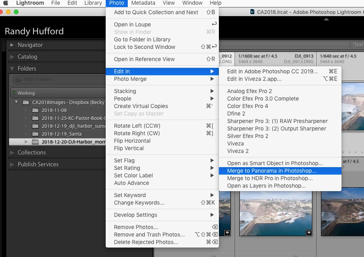Select Edit in Adobe Photoshop CC 2019

point(280,71)
